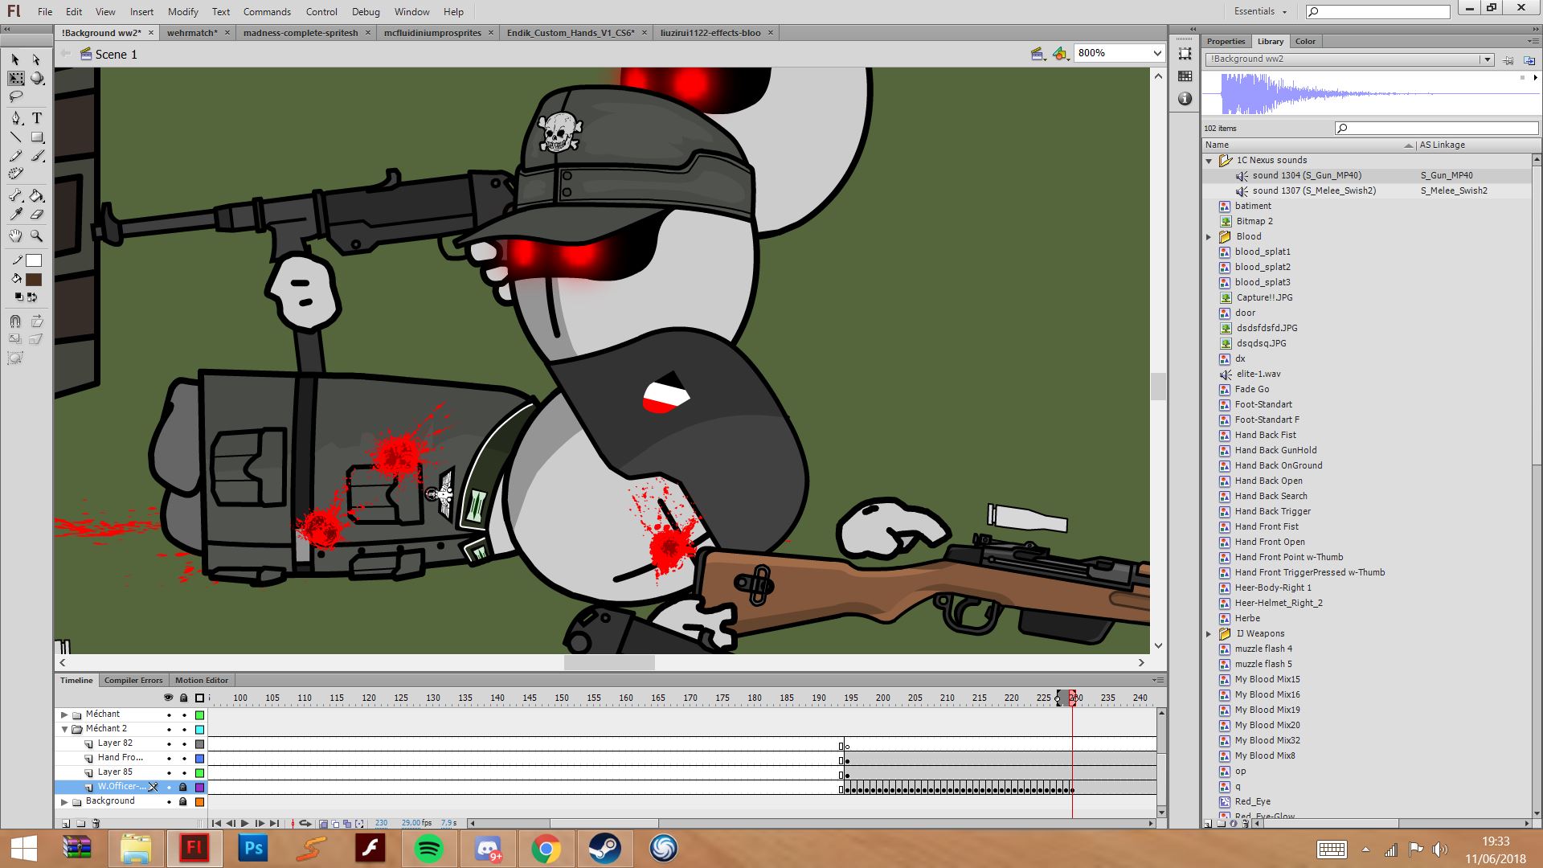This screenshot has width=1543, height=868.
Task: Select the Free Transform tool
Action: [15, 78]
